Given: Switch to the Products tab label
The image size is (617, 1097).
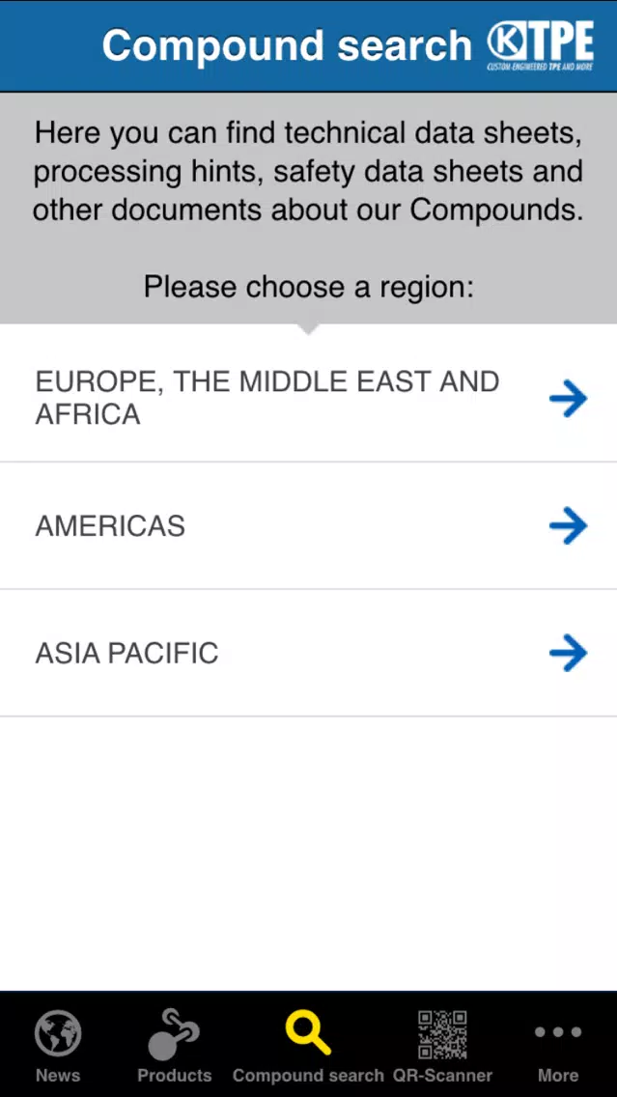Looking at the screenshot, I should tap(174, 1076).
